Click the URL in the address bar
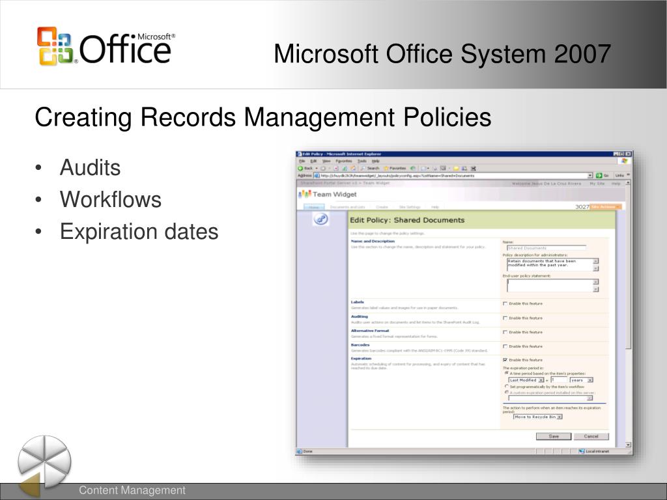 (x=397, y=175)
